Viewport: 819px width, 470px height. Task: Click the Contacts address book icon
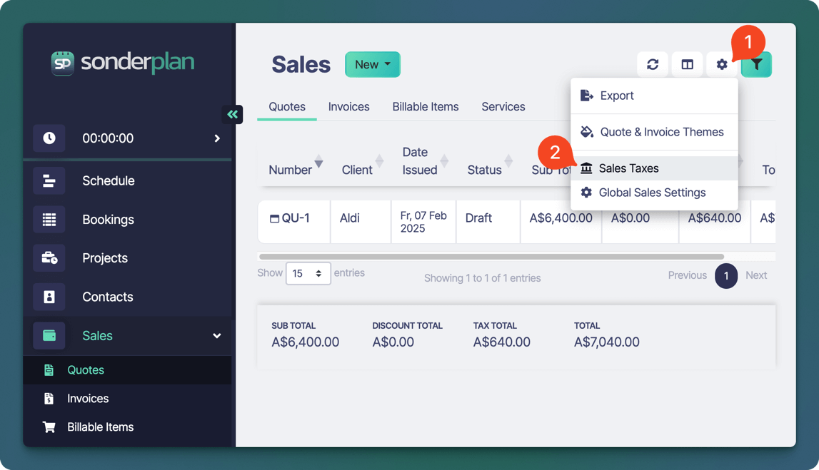pos(49,296)
